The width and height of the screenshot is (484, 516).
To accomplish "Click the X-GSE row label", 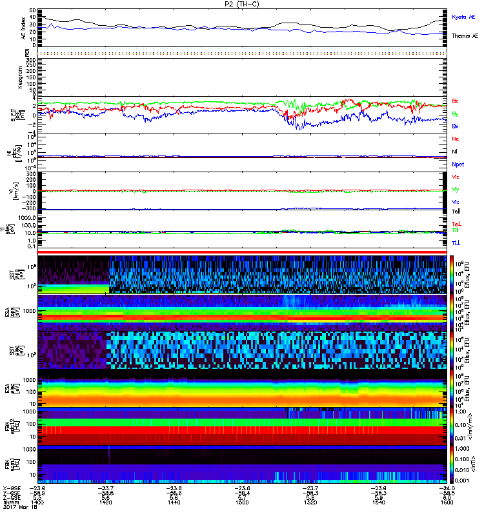I will [x=12, y=488].
